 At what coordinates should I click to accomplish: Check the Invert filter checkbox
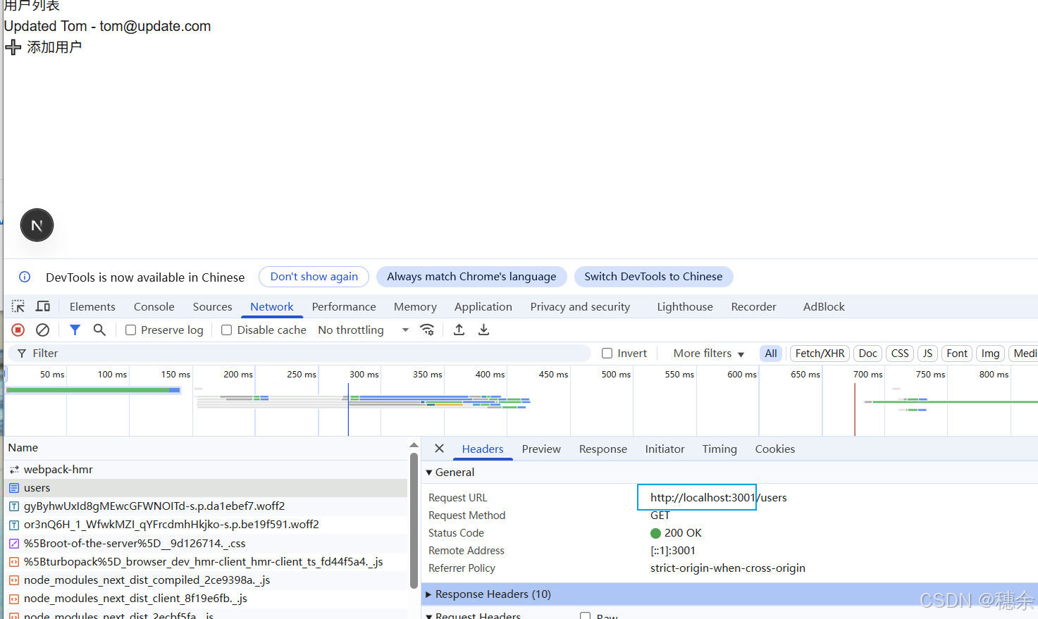607,353
